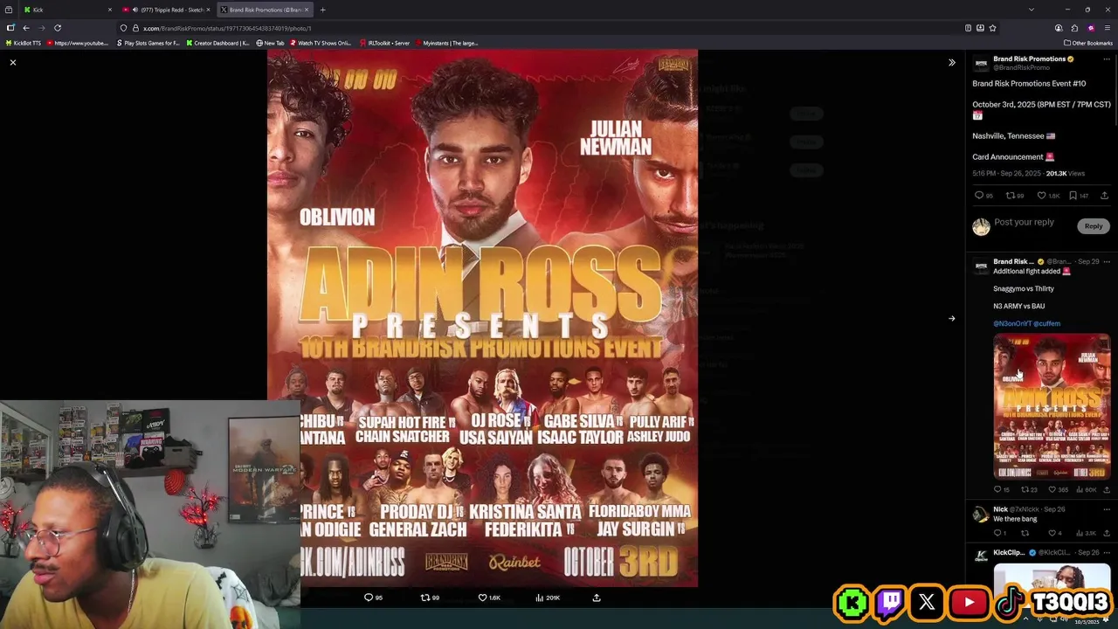Expand the Other Bookmarks folder
Image resolution: width=1118 pixels, height=629 pixels.
tap(1088, 43)
